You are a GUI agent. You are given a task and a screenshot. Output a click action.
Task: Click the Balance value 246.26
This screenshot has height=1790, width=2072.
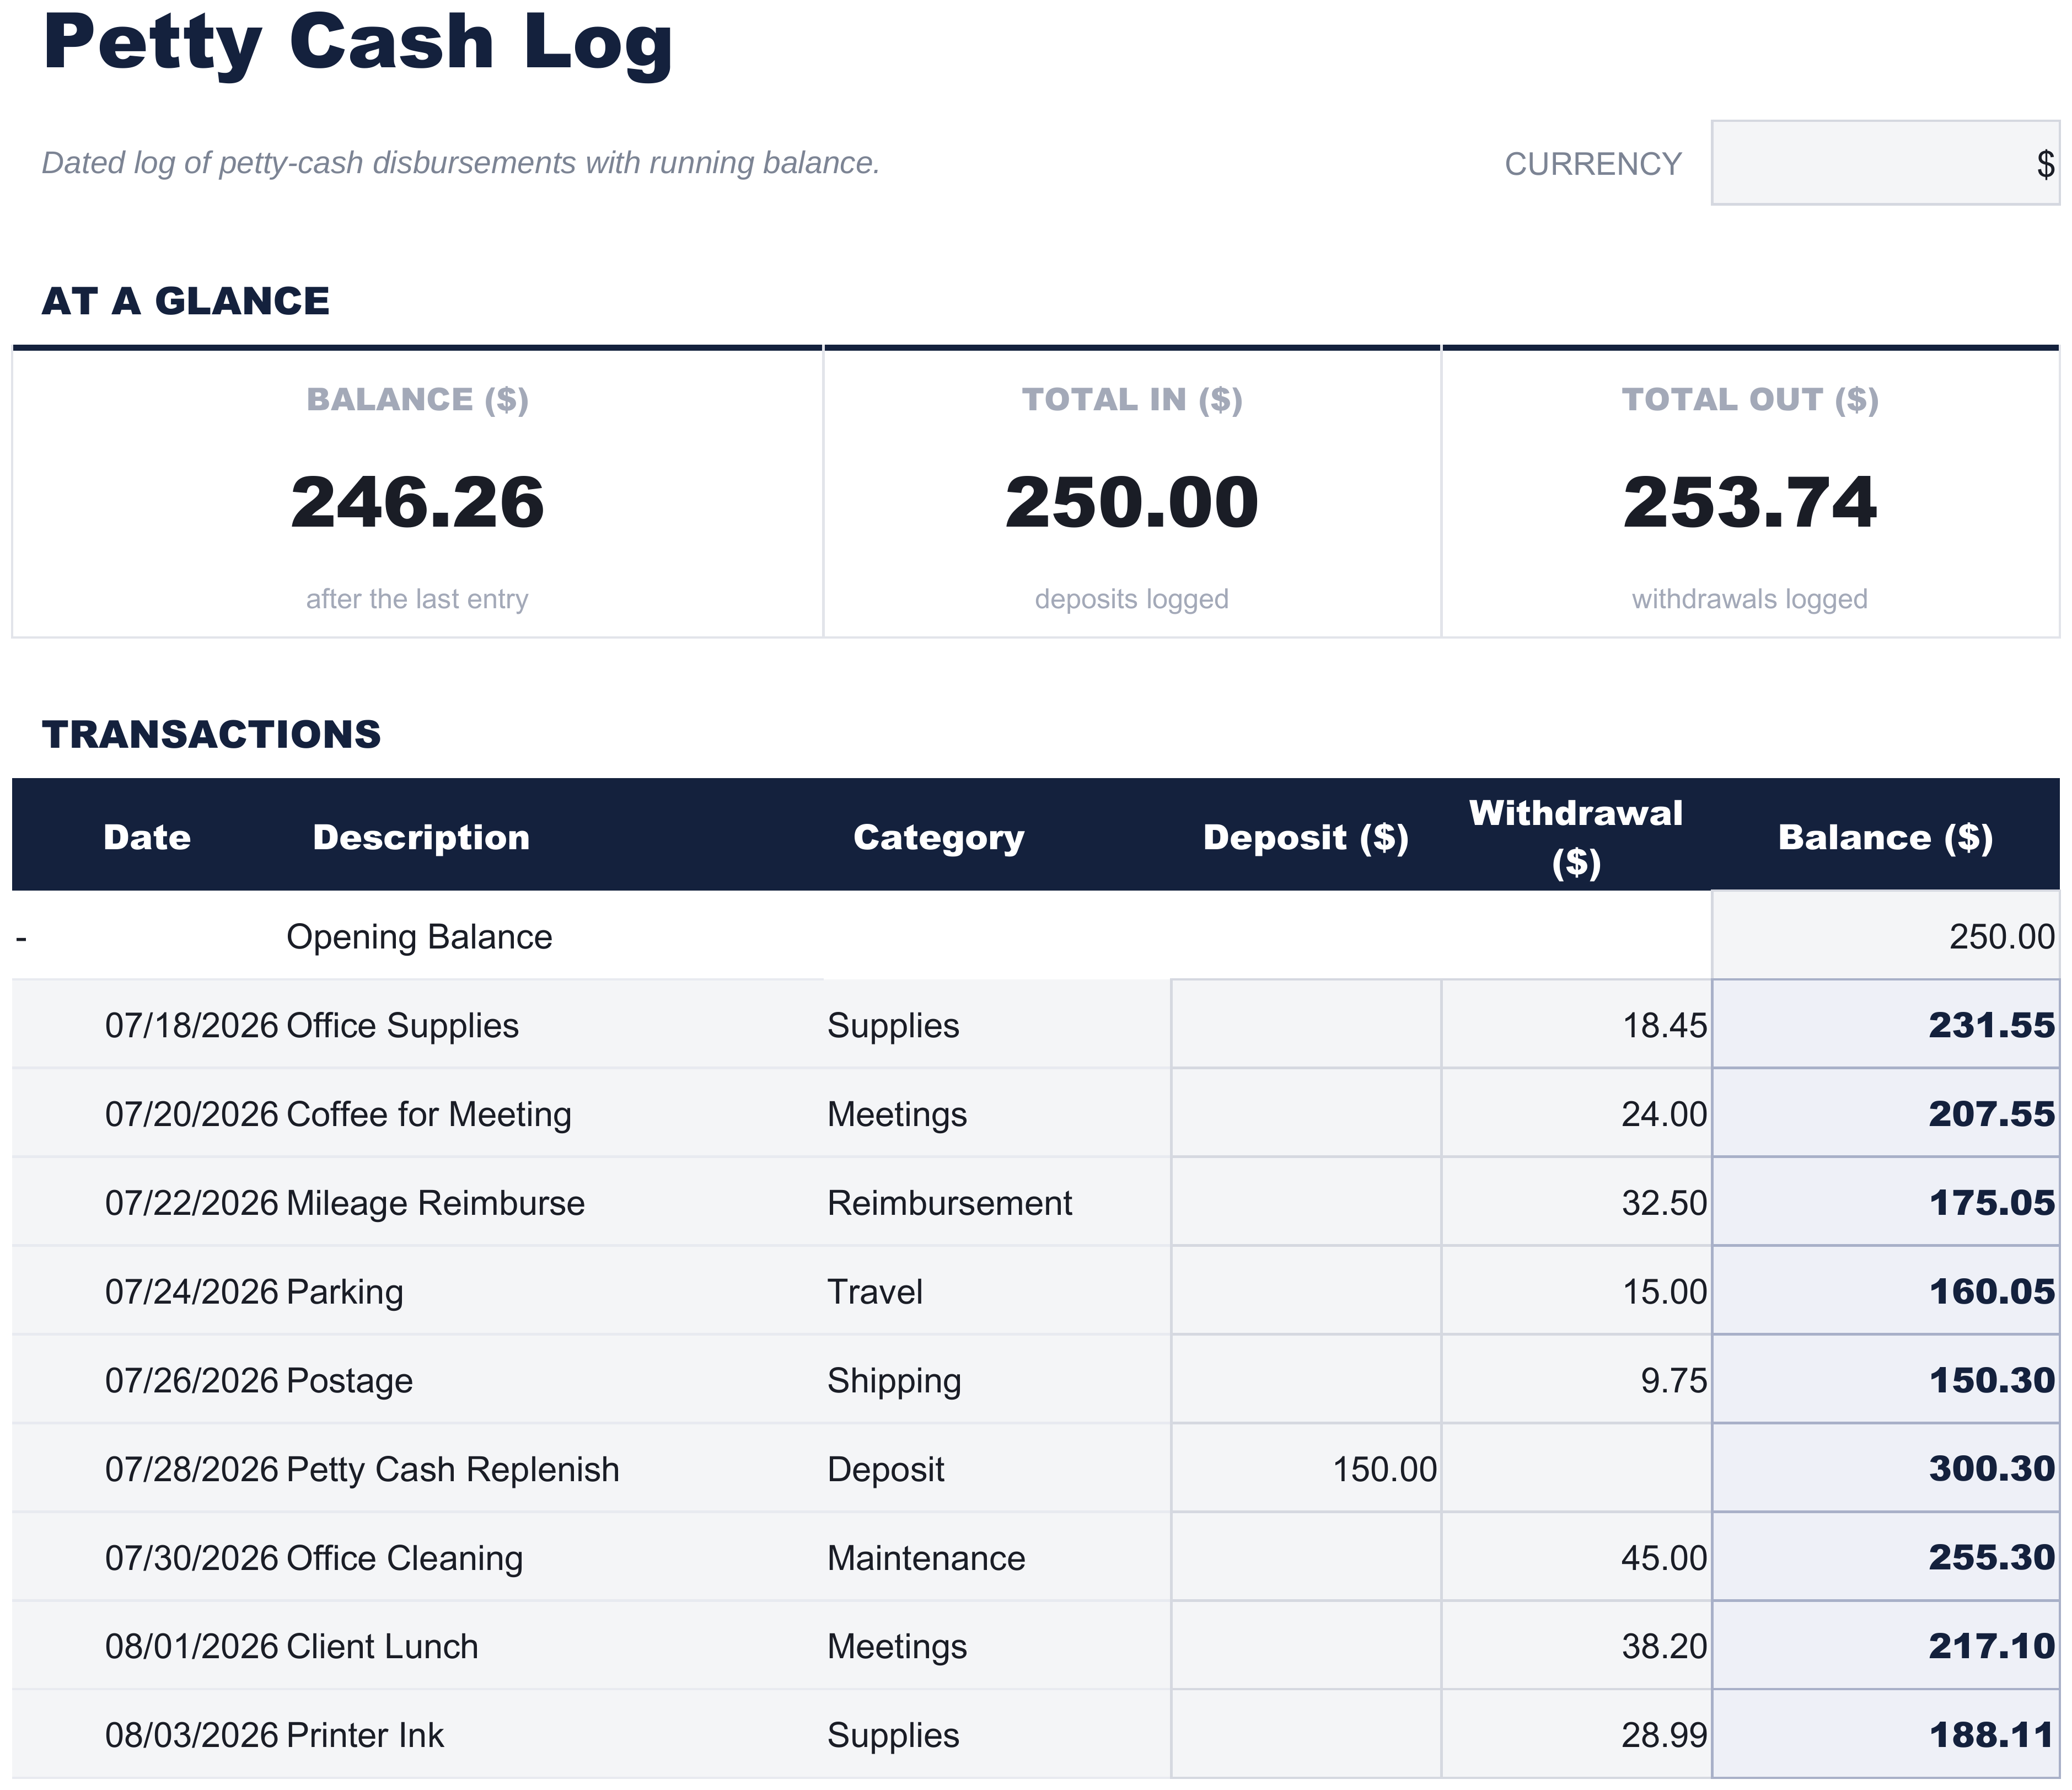tap(417, 502)
